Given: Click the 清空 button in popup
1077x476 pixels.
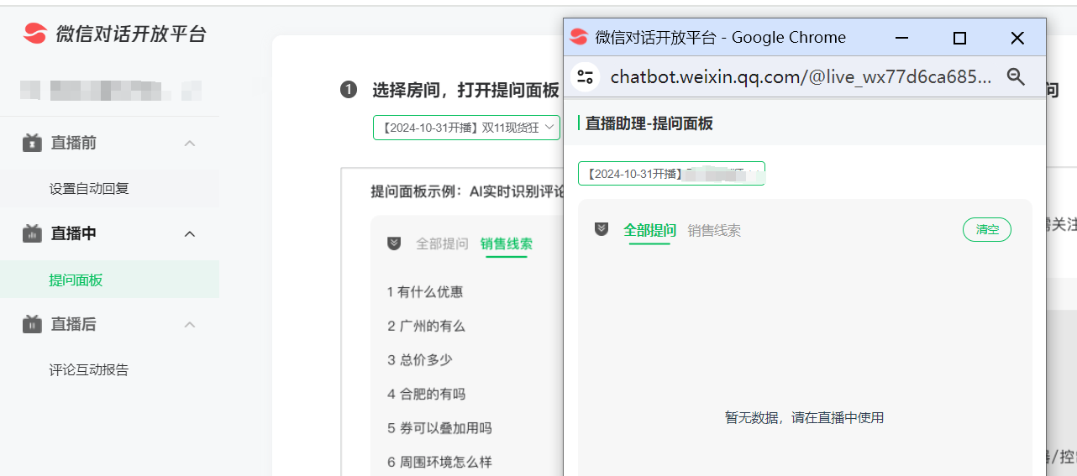Looking at the screenshot, I should (987, 229).
